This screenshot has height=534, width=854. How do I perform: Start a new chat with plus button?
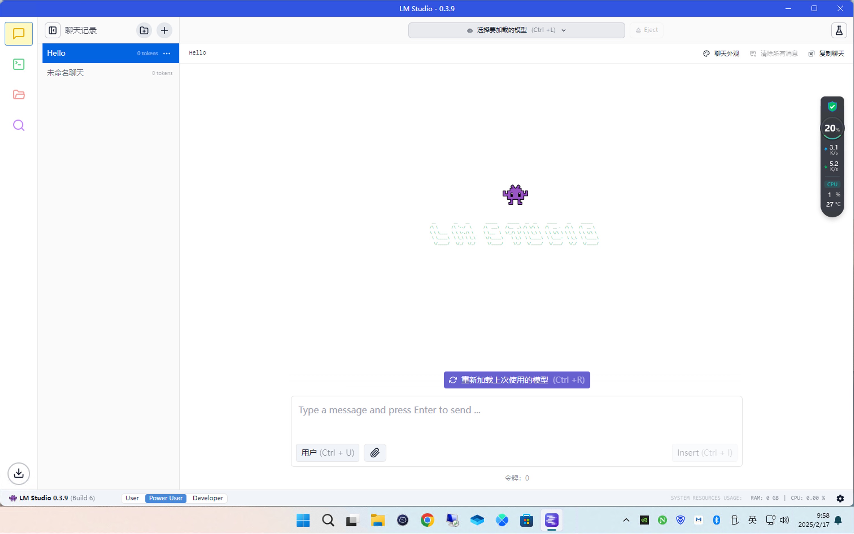pyautogui.click(x=164, y=31)
